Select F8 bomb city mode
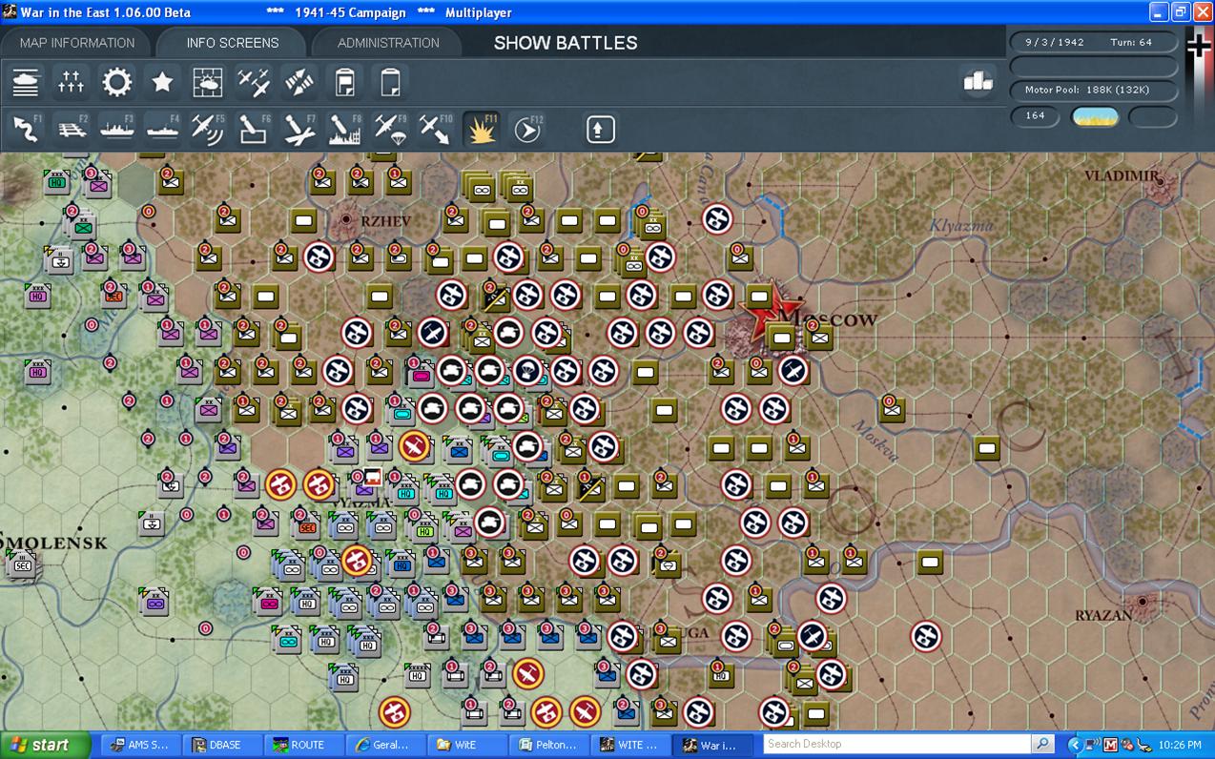Viewport: 1215px width, 759px height. tap(345, 129)
